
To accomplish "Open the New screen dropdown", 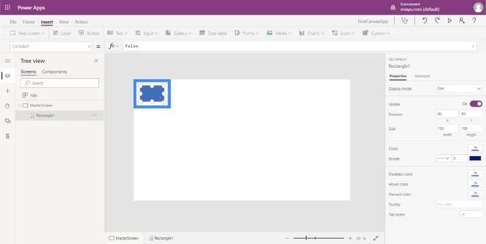I will pos(27,33).
